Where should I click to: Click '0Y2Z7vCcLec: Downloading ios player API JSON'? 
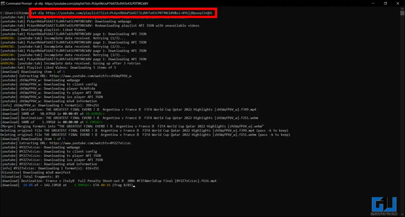point(52,160)
